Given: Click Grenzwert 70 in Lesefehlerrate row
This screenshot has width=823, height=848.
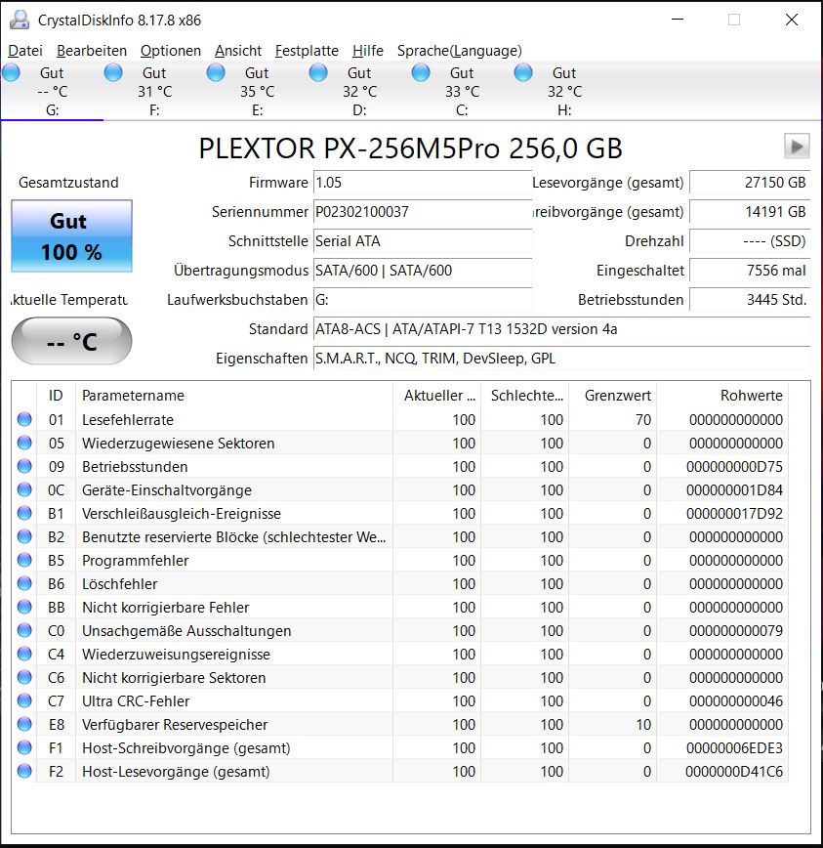Looking at the screenshot, I should (643, 420).
